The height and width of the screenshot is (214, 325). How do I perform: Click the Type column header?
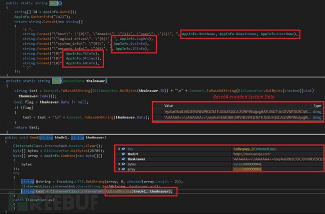pyautogui.click(x=317, y=106)
